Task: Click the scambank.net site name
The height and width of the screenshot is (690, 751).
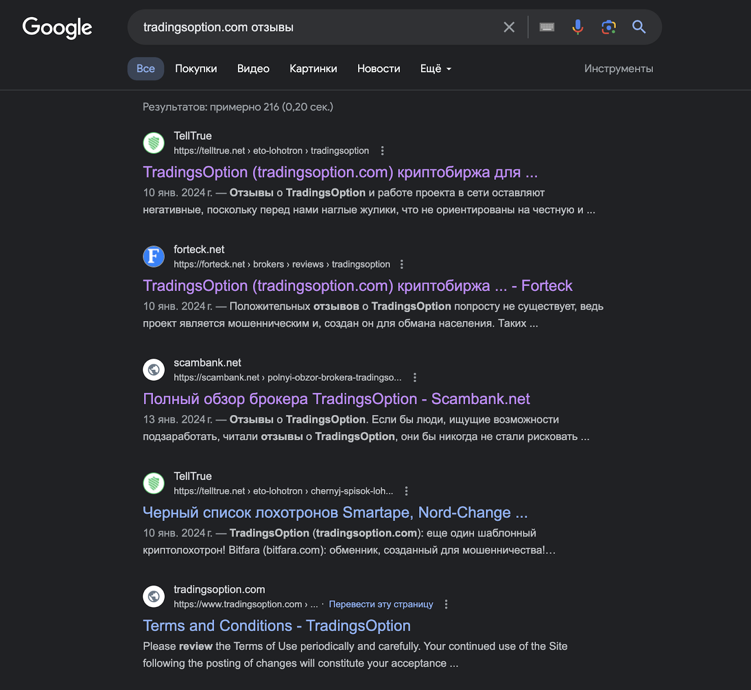Action: [x=207, y=362]
